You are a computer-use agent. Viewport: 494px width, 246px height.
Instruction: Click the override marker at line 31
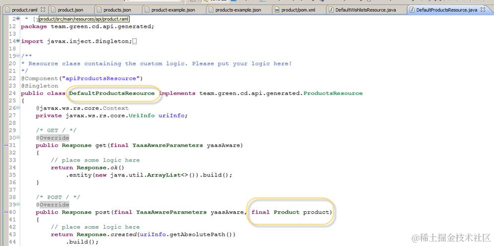[x=6, y=145]
